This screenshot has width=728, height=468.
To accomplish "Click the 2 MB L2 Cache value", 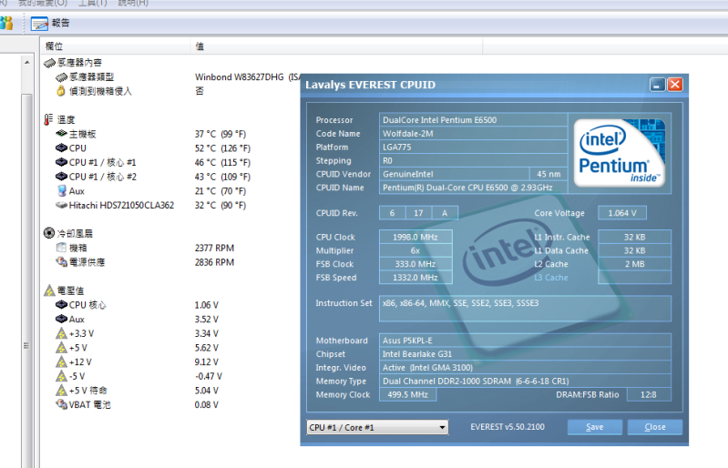I will [x=635, y=264].
